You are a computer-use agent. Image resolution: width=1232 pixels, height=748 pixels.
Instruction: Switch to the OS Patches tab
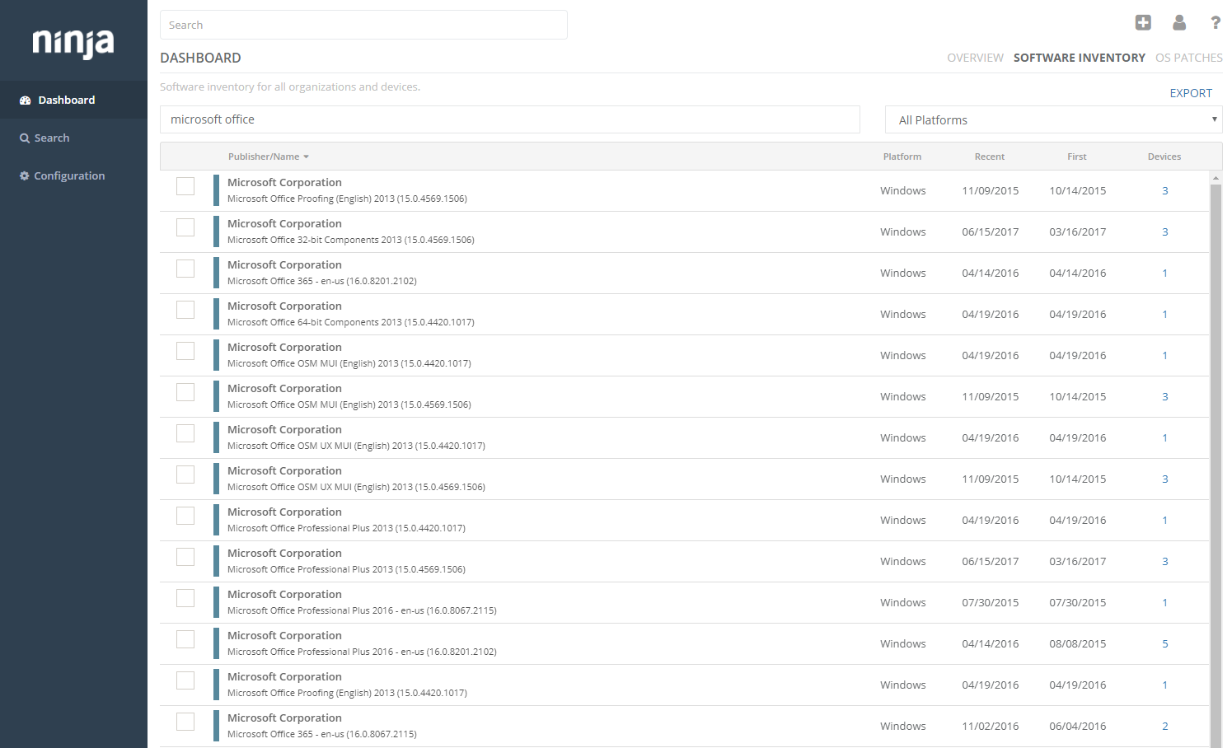[x=1188, y=58]
